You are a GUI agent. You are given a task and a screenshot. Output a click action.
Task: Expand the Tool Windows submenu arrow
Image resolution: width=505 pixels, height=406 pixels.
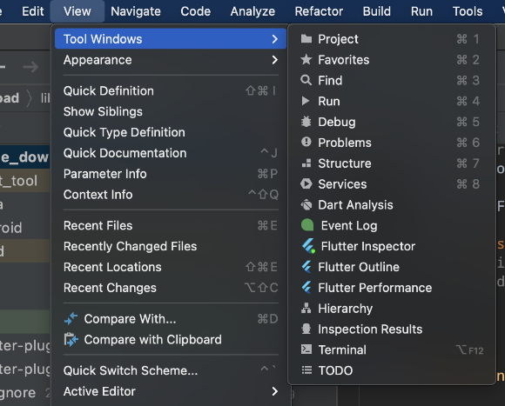coord(275,39)
